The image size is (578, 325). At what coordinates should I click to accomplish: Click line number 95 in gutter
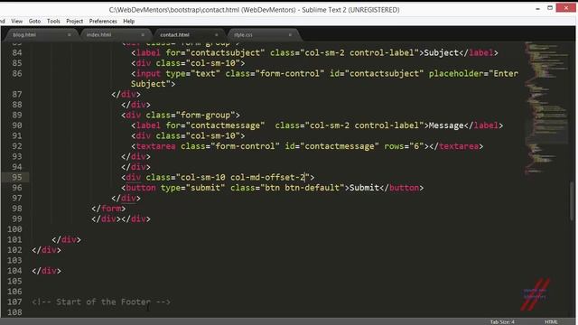pyautogui.click(x=17, y=177)
